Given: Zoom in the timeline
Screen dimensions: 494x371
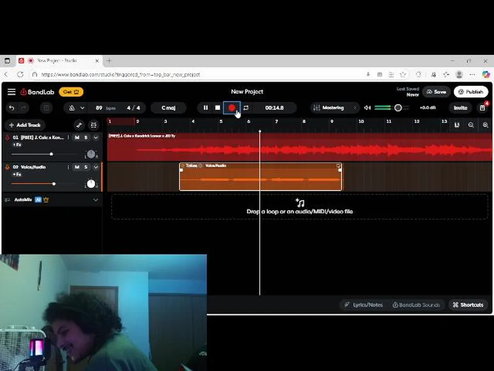Looking at the screenshot, I should pos(485,125).
